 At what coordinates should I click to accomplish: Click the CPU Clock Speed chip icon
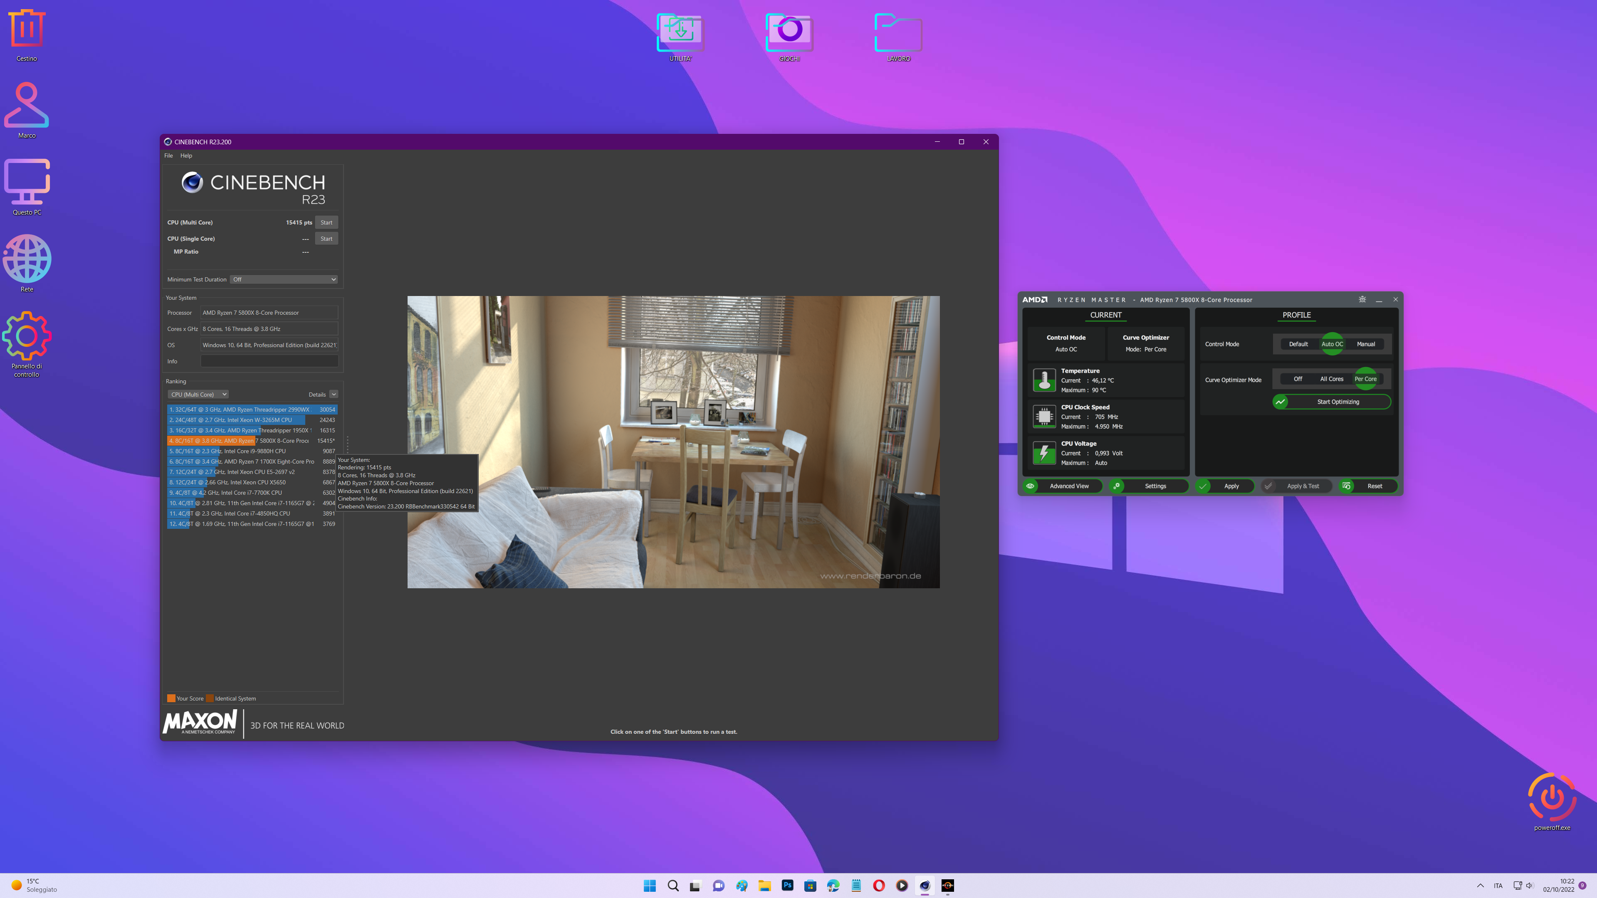coord(1044,417)
